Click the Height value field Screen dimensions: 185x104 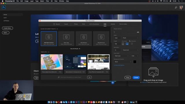coord(117,44)
